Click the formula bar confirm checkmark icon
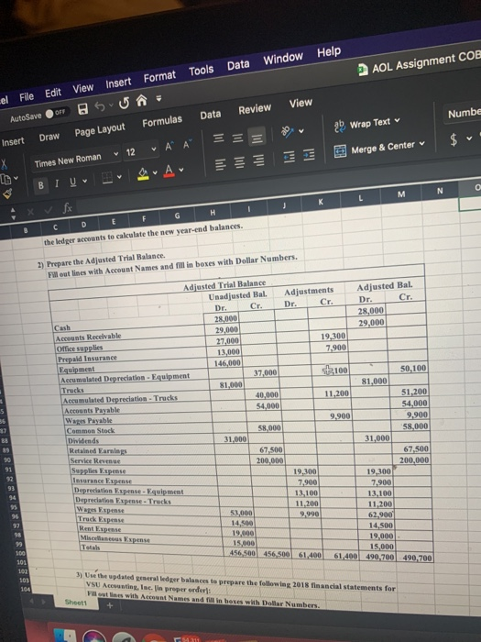Screen dimensions: 481x642 click(x=49, y=210)
